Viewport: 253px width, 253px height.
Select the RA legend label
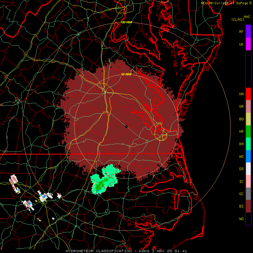(241, 144)
